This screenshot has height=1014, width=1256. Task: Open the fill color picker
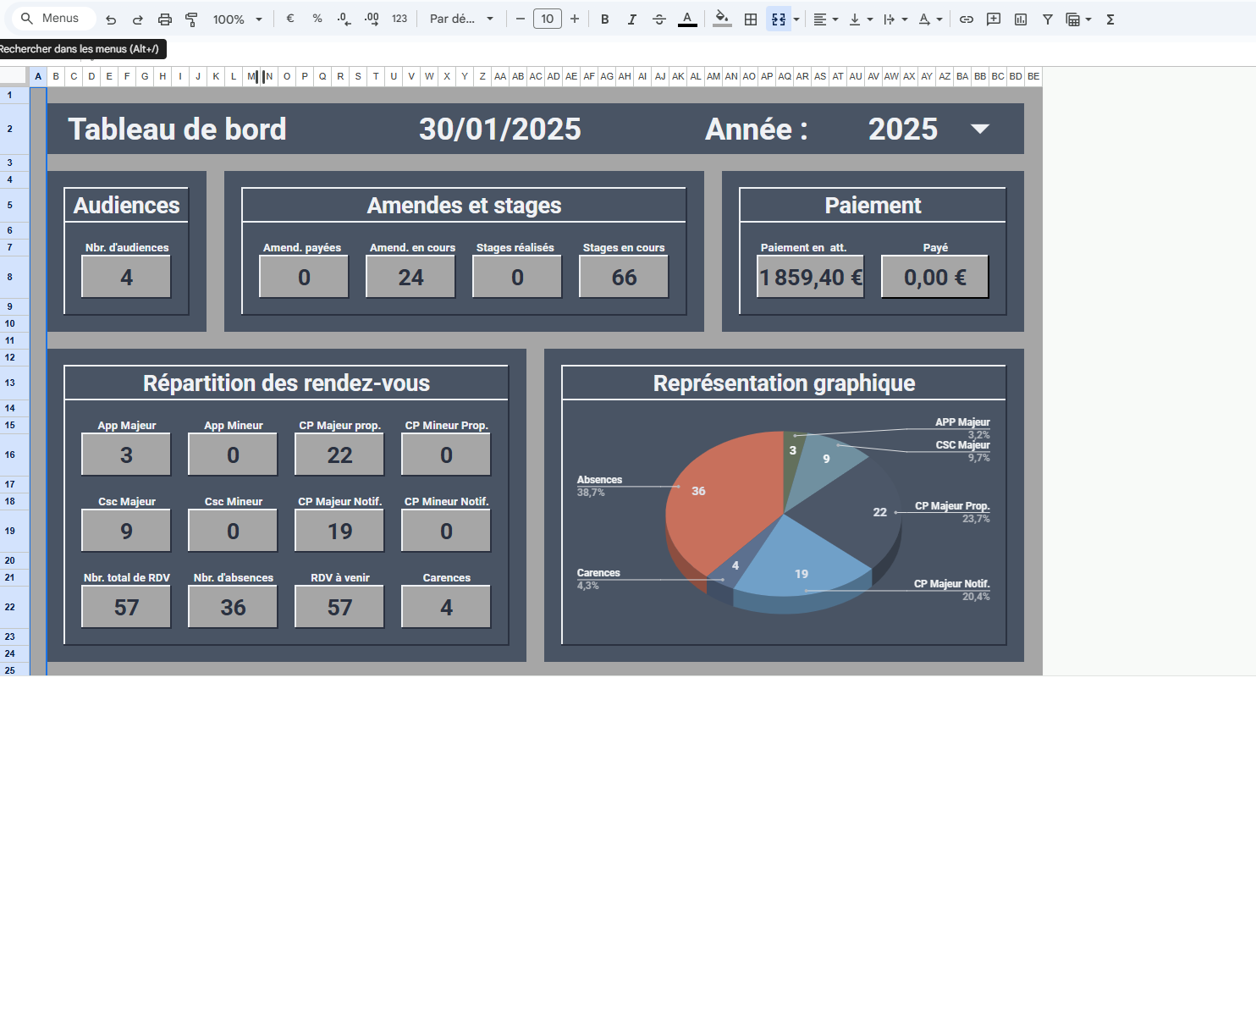tap(722, 19)
